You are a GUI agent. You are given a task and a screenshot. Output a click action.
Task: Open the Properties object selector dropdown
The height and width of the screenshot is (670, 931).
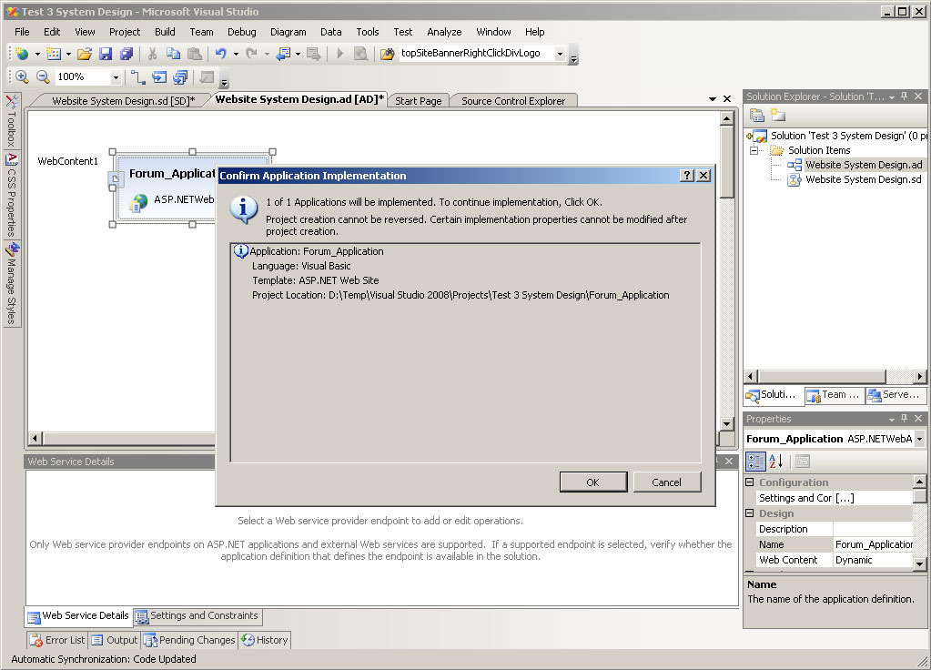tap(919, 439)
